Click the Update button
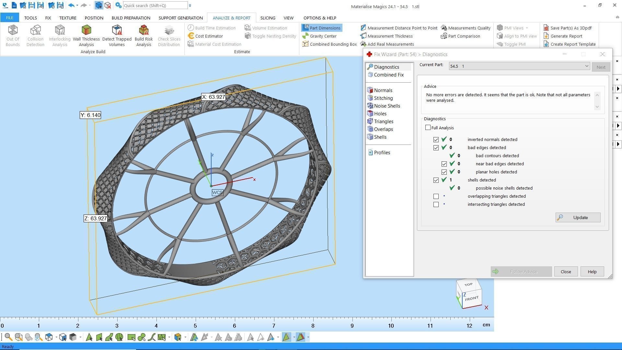 point(578,217)
